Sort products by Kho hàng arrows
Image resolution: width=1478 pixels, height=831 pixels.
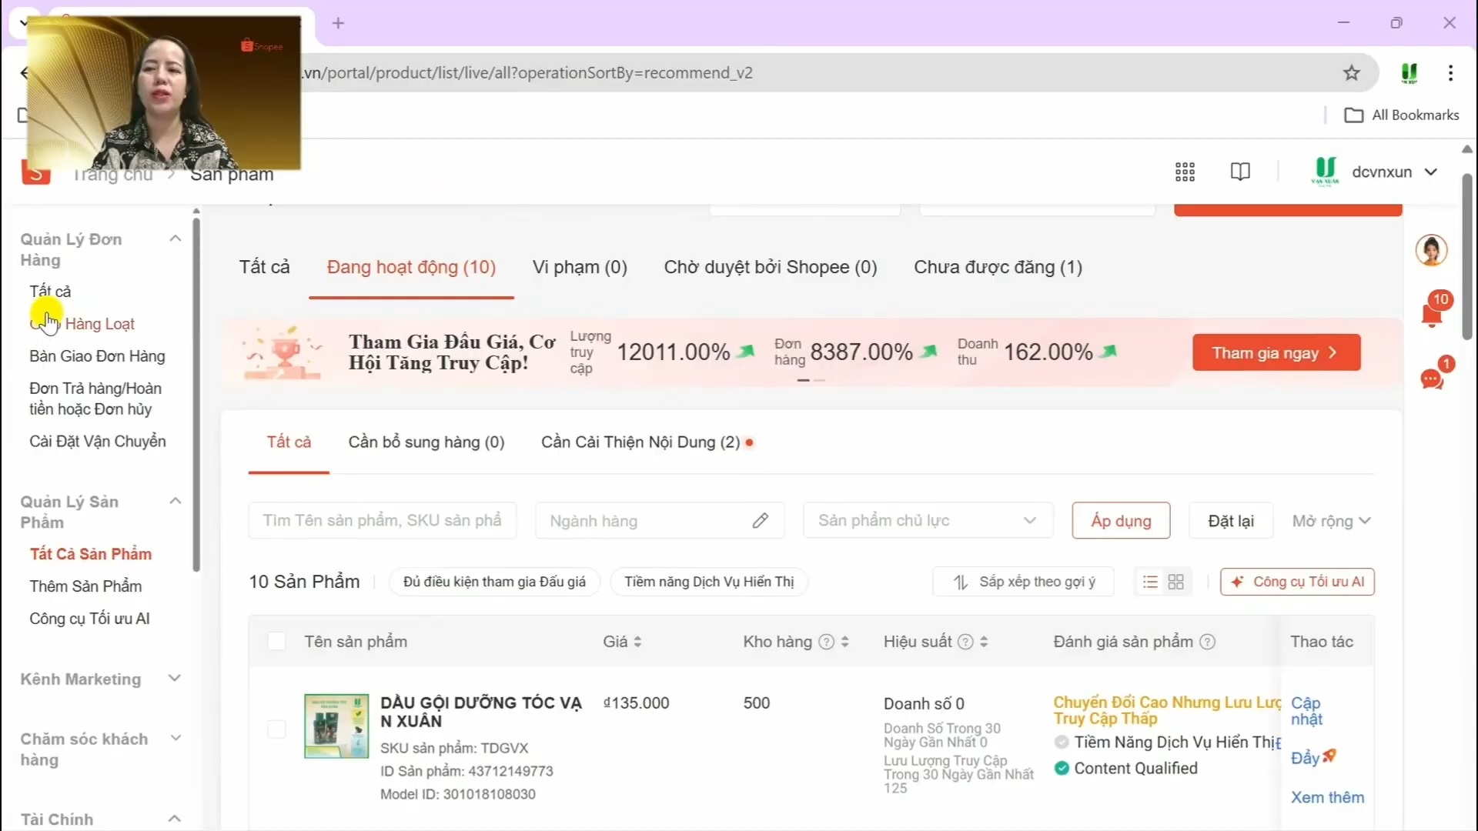[844, 642]
